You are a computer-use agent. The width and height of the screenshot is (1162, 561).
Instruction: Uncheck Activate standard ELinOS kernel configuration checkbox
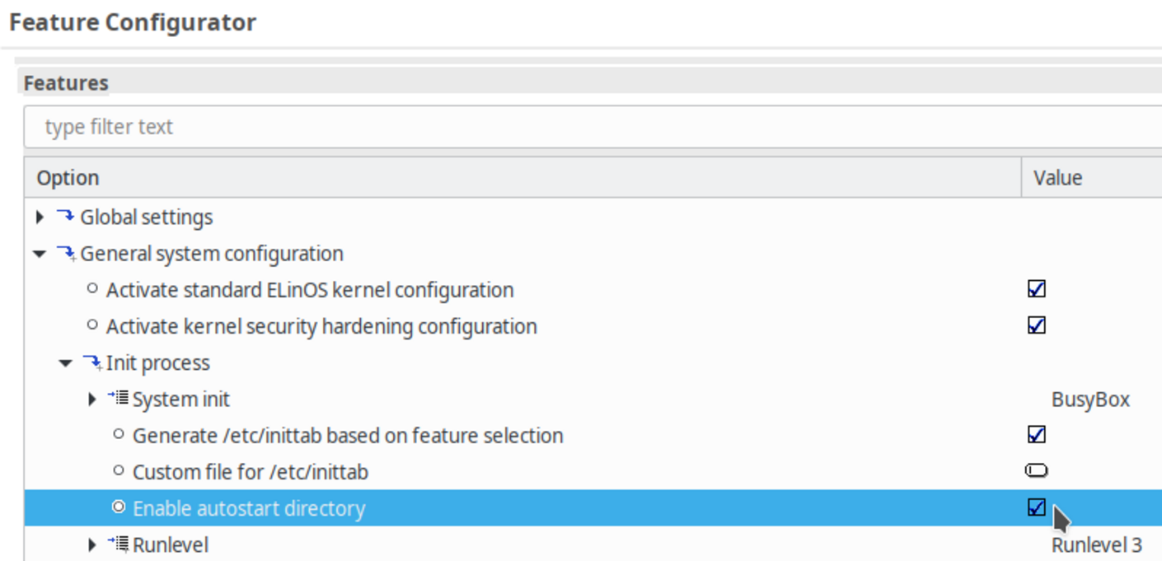(x=1037, y=289)
